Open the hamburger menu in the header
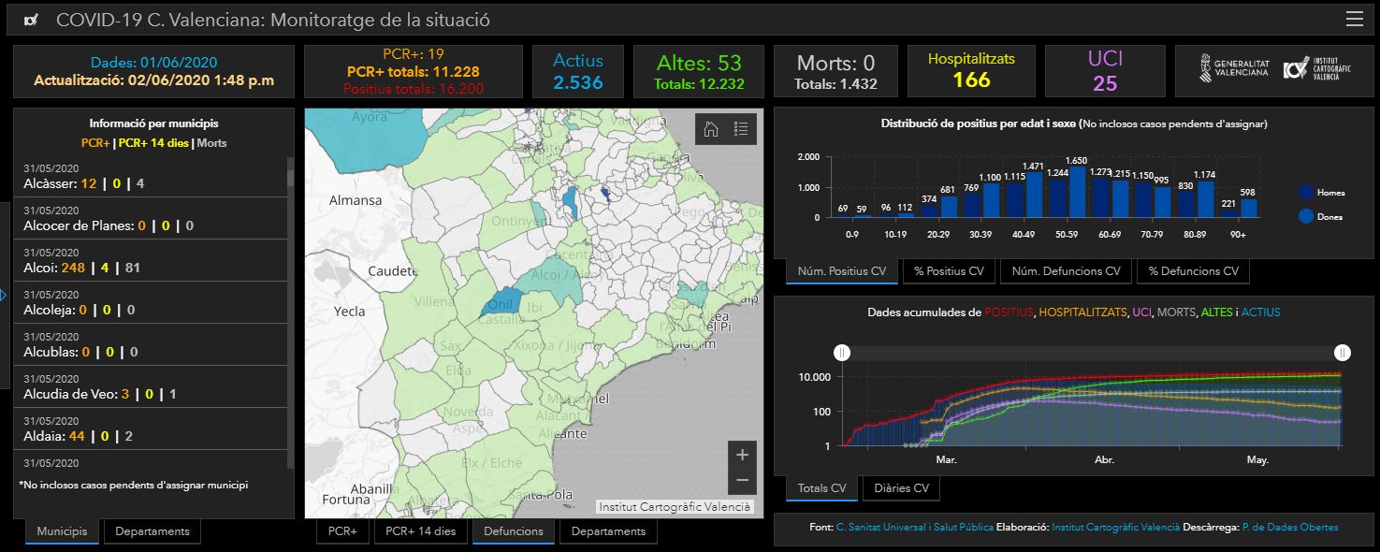Screen dimensions: 1380x552 pyautogui.click(x=1354, y=20)
